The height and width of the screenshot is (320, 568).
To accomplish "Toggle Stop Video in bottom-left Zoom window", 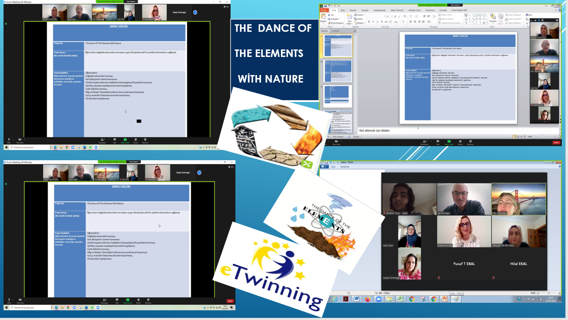I will pyautogui.click(x=20, y=301).
